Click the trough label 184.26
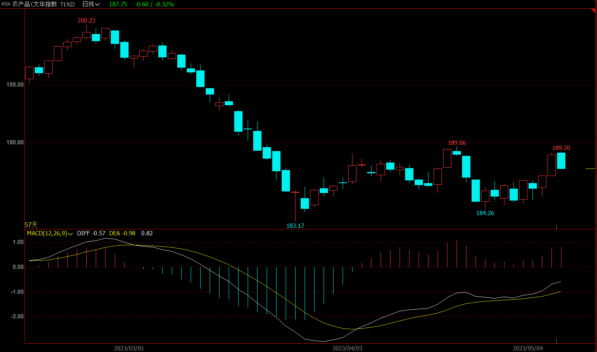 (485, 213)
